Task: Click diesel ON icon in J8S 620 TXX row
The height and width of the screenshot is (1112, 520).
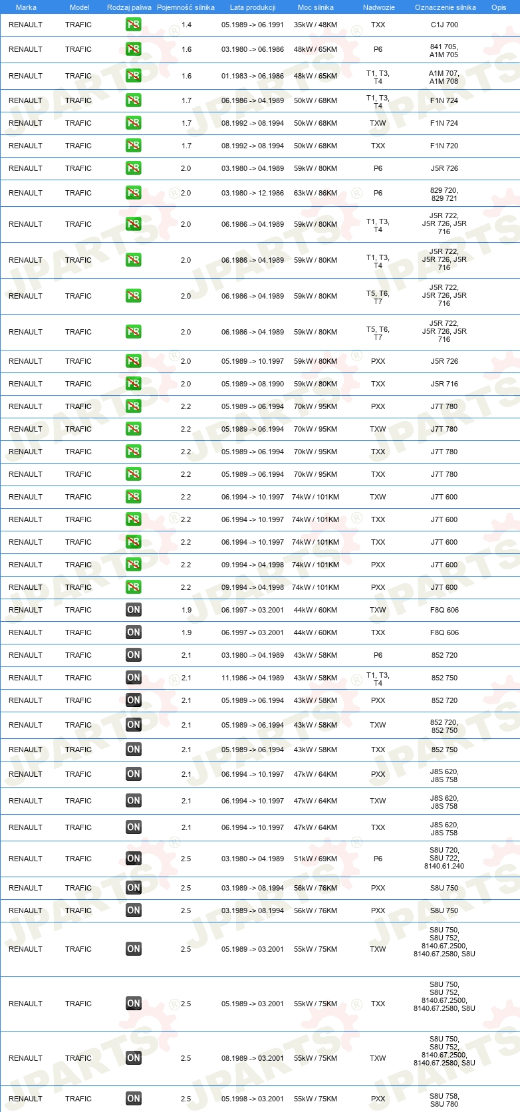Action: click(134, 827)
